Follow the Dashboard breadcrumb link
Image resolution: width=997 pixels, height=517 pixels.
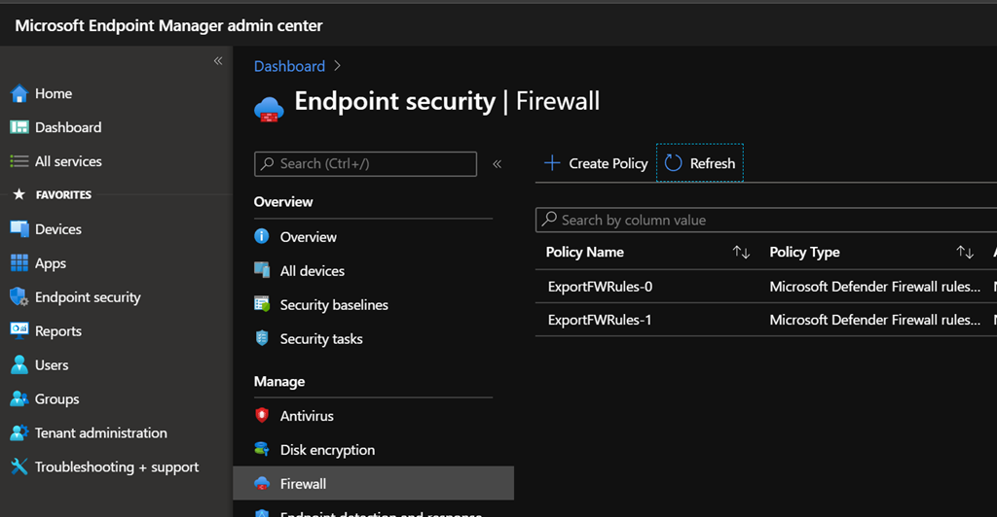[289, 66]
